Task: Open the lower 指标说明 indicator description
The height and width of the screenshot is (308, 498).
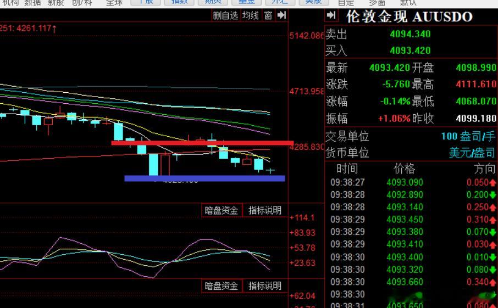Action: click(x=265, y=286)
